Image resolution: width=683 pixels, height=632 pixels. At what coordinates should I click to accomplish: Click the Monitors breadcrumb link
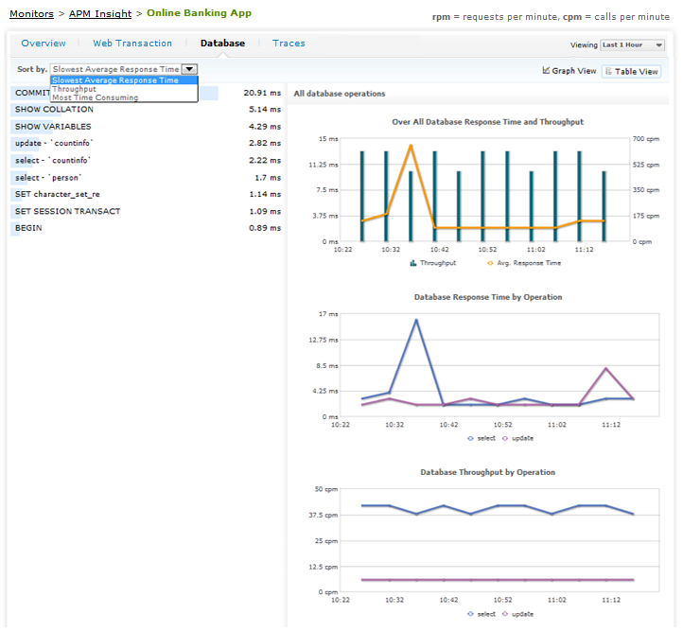coord(31,13)
